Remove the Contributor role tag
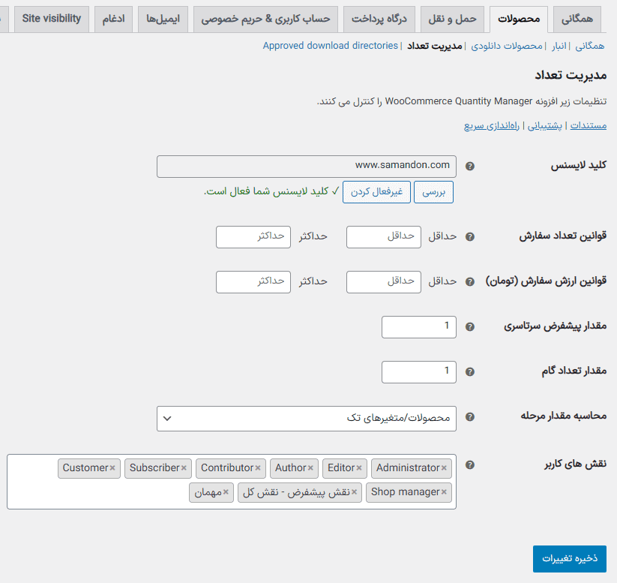The width and height of the screenshot is (617, 583). click(258, 468)
